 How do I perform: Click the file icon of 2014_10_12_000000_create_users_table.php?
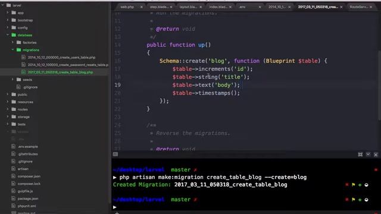[x=23, y=57]
